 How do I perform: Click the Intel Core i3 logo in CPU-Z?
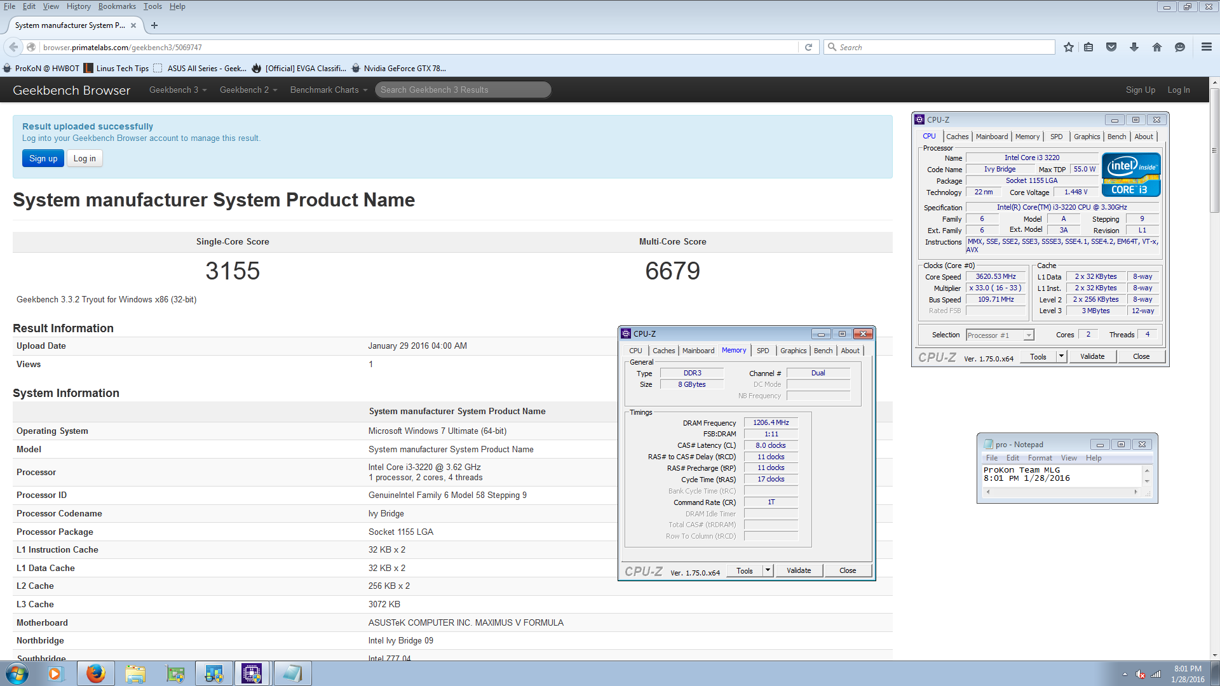pos(1131,174)
